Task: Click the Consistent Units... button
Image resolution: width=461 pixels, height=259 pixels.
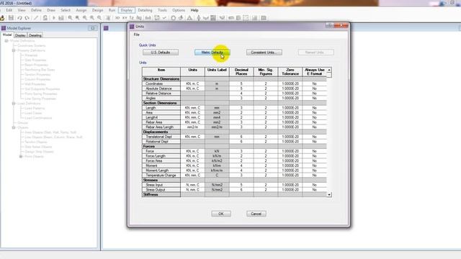Action: click(264, 53)
